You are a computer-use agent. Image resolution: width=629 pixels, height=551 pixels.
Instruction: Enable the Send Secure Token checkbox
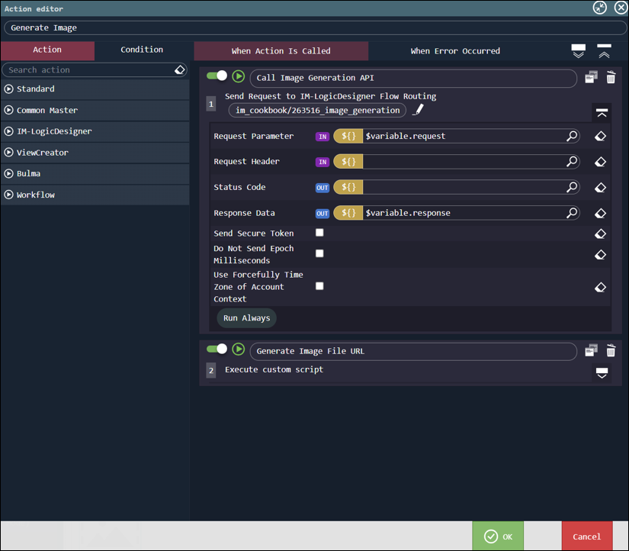pos(319,233)
